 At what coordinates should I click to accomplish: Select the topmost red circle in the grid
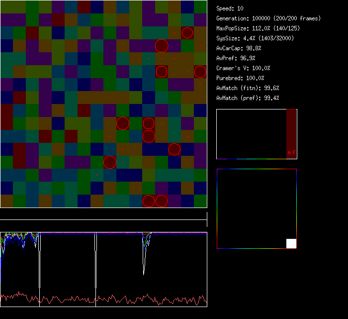(x=187, y=33)
